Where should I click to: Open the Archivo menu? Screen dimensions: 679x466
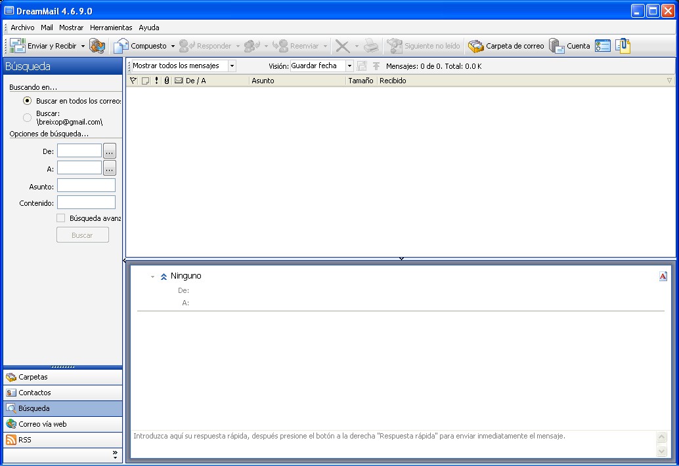point(22,28)
